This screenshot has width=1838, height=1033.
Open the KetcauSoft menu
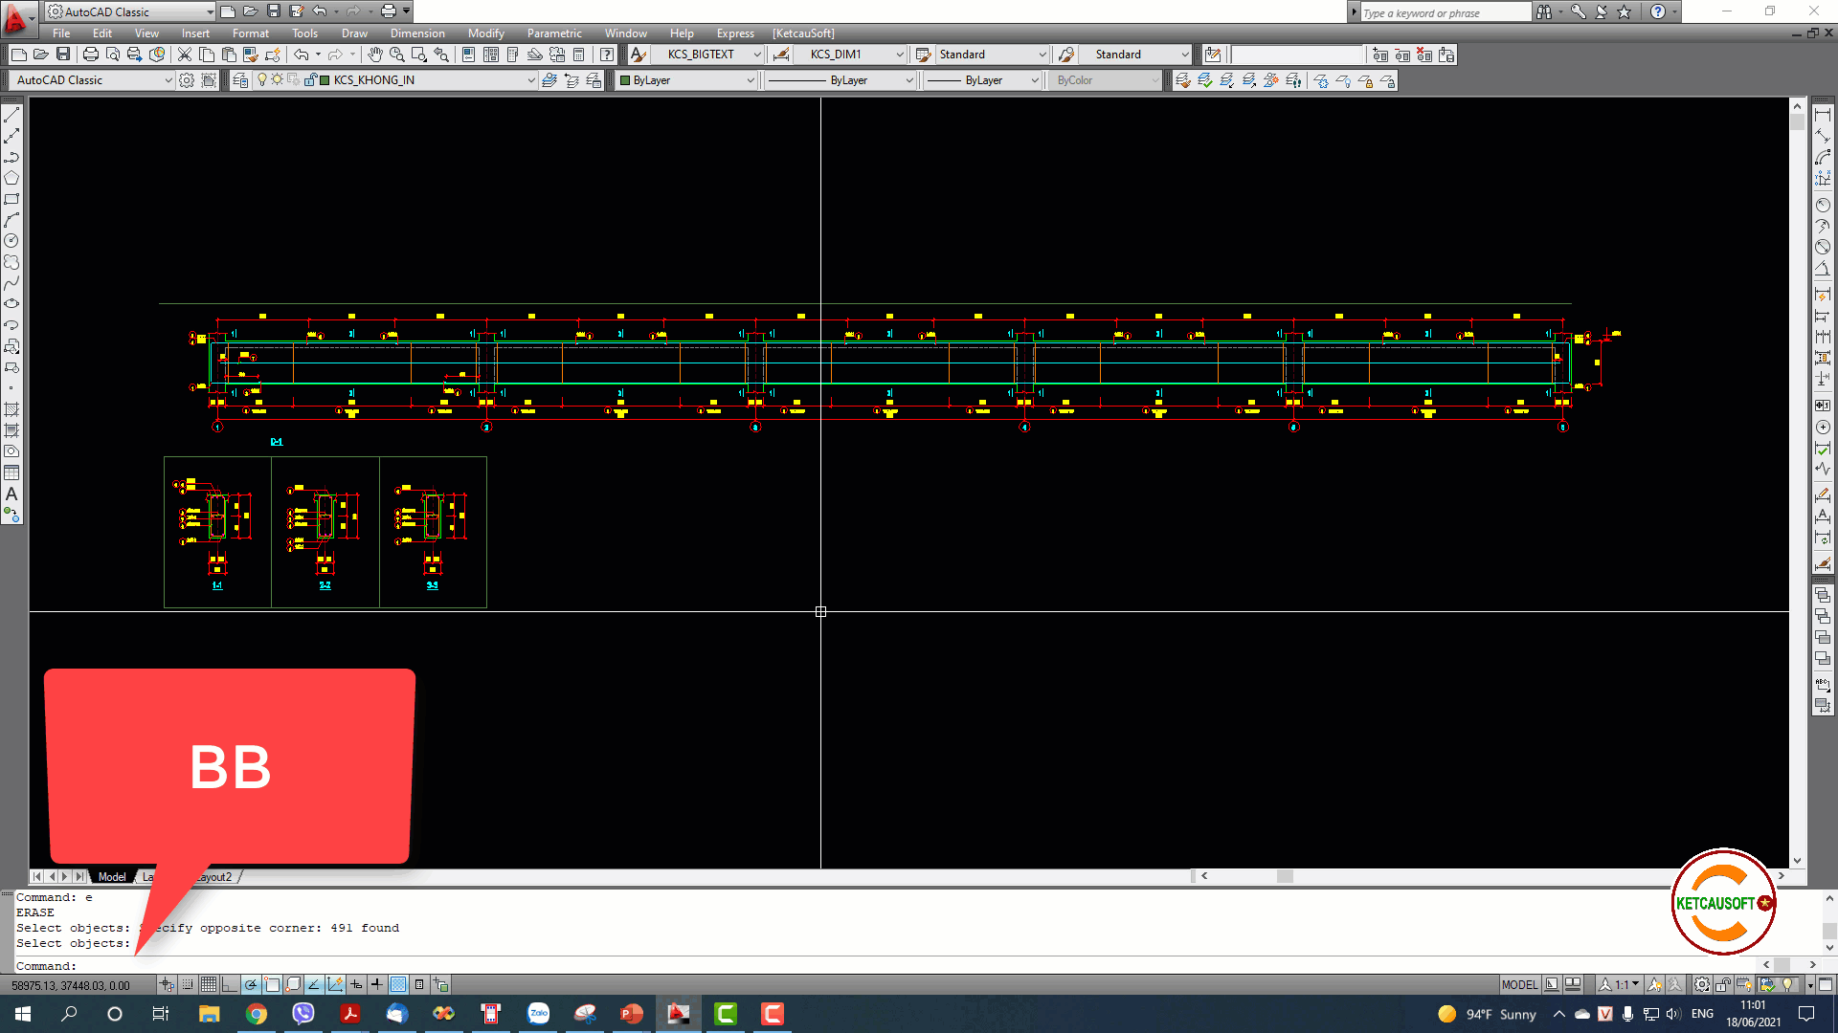pyautogui.click(x=803, y=33)
